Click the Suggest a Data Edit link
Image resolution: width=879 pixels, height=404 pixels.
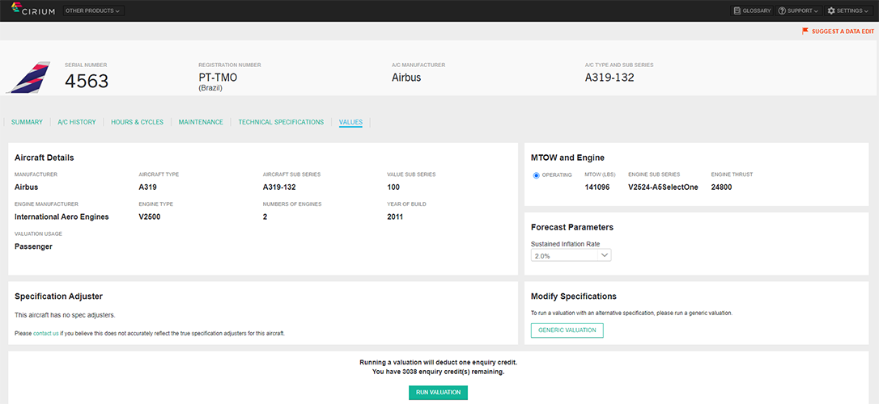(838, 32)
